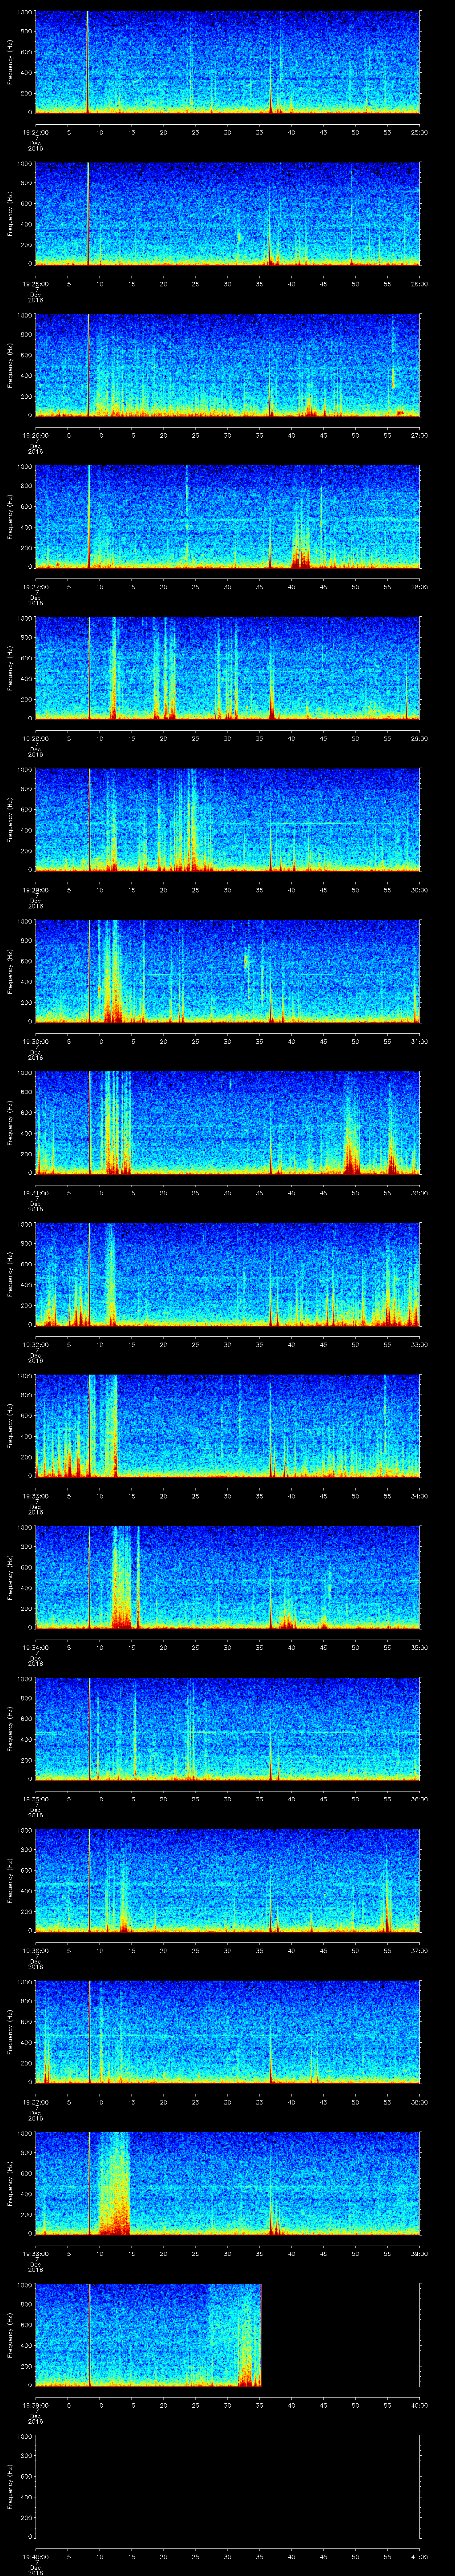
Task: Select the '19:27:00' start time label
Action: coord(35,587)
